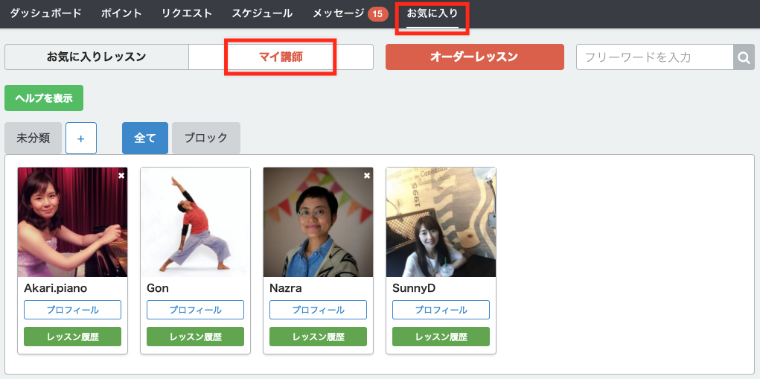The width and height of the screenshot is (760, 379).
Task: Go to the ポイント page
Action: (x=121, y=13)
